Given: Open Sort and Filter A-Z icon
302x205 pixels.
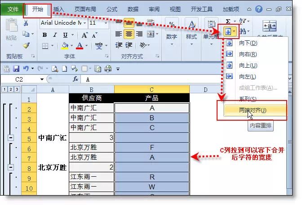Looking at the screenshot, I should click(242, 21).
